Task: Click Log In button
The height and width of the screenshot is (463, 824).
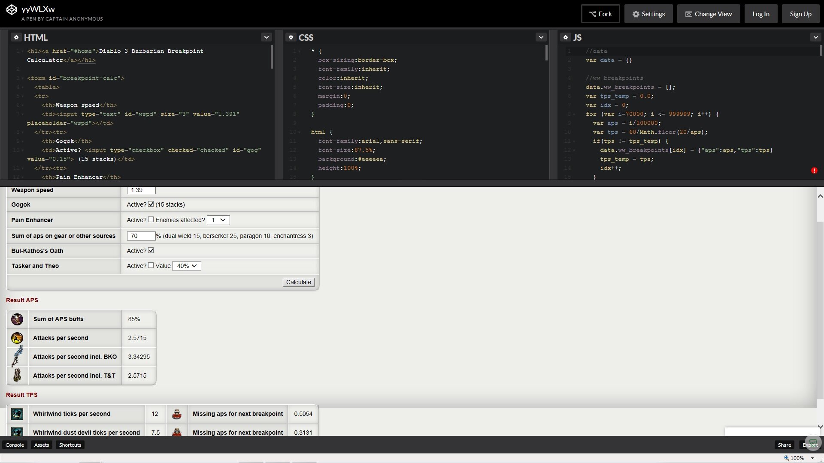Action: [x=761, y=14]
